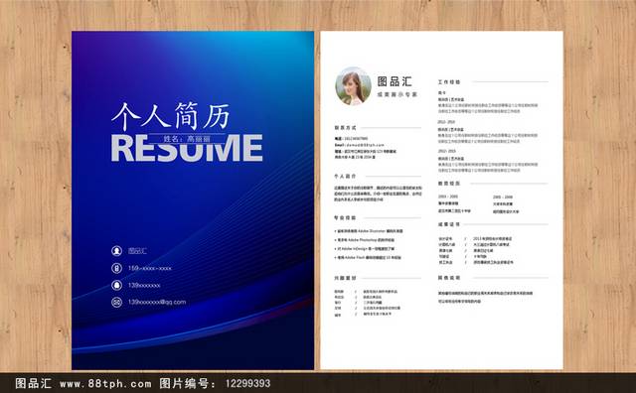Click the 联系方式 section heading
The image size is (636, 393).
tap(345, 128)
